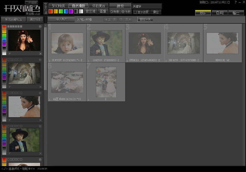Click the help question mark icon
This screenshot has width=246, height=172.
point(236,2)
